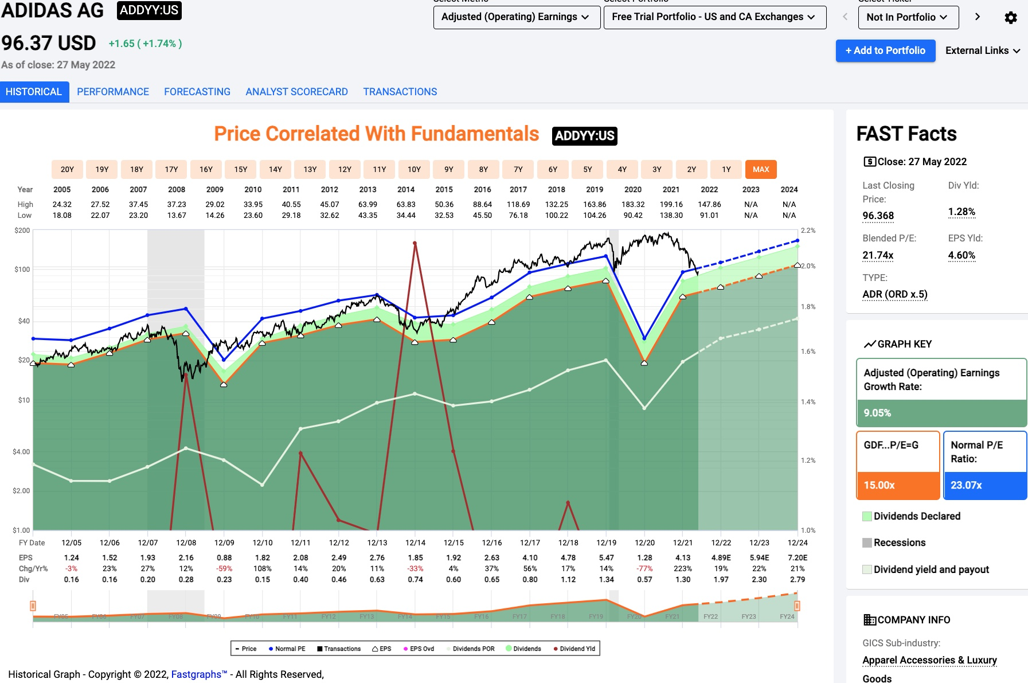The width and height of the screenshot is (1028, 683).
Task: Click the right range slider handle
Action: click(x=797, y=606)
